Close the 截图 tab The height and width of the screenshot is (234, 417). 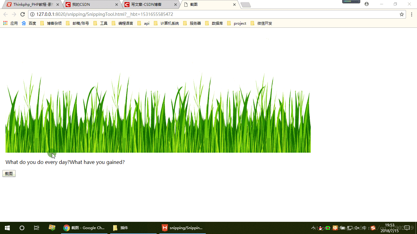coord(234,5)
